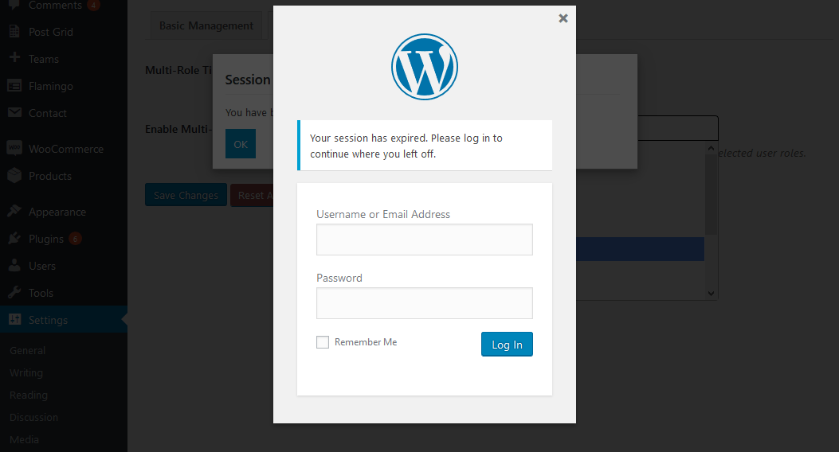
Task: Click the Save Changes button
Action: 186,195
